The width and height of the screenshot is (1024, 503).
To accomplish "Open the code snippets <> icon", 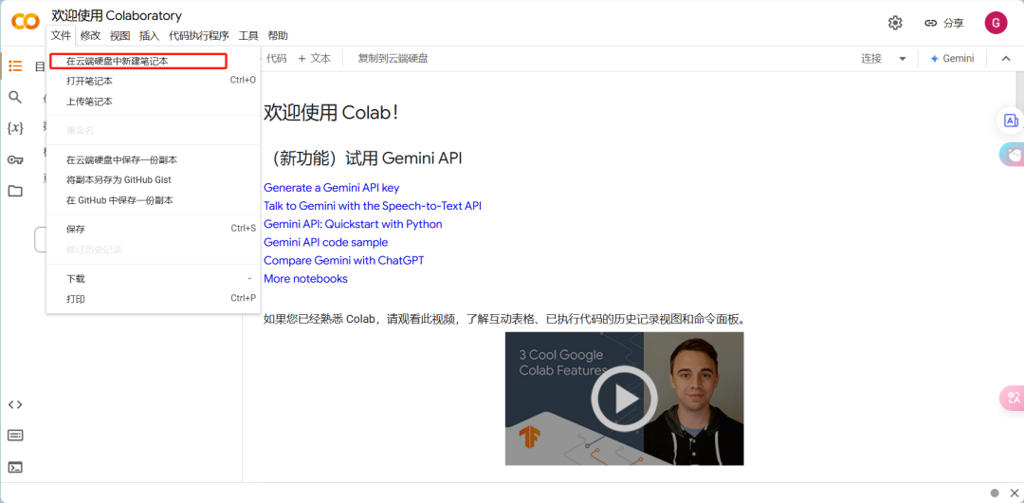I will (15, 404).
